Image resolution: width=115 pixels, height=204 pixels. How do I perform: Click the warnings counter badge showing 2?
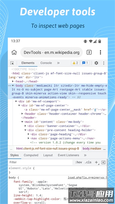click(75, 63)
